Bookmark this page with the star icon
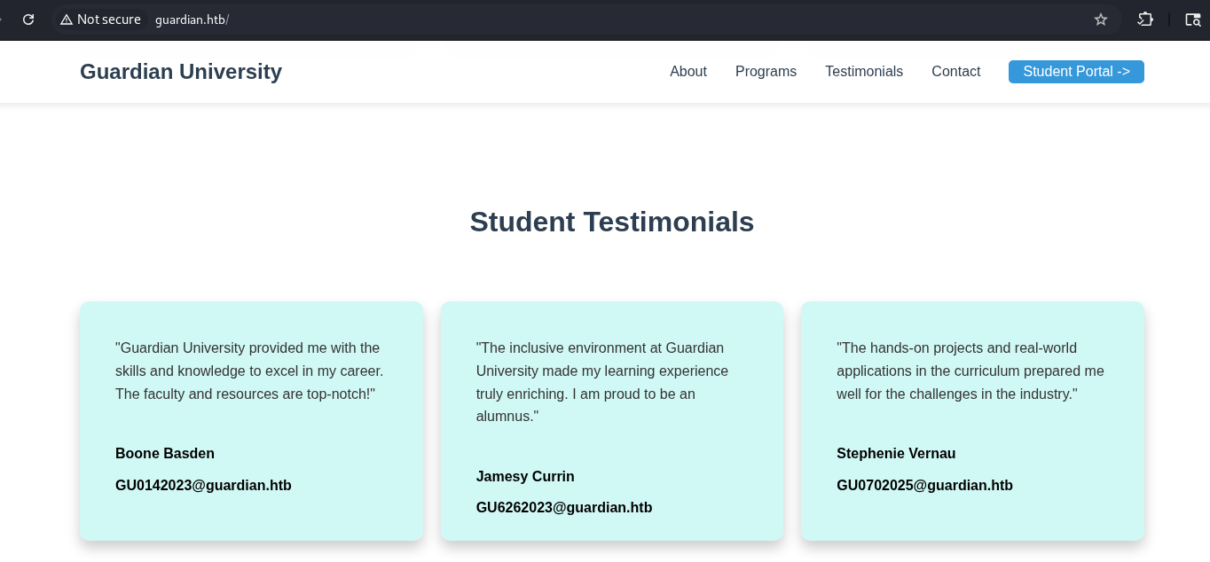This screenshot has width=1210, height=562. [x=1101, y=20]
